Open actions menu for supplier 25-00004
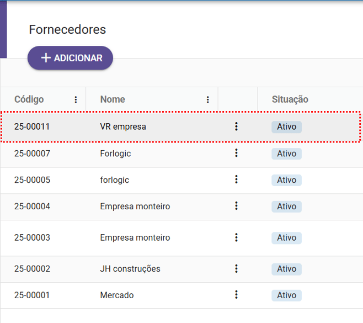Screen dimensions: 363x323 point(236,206)
